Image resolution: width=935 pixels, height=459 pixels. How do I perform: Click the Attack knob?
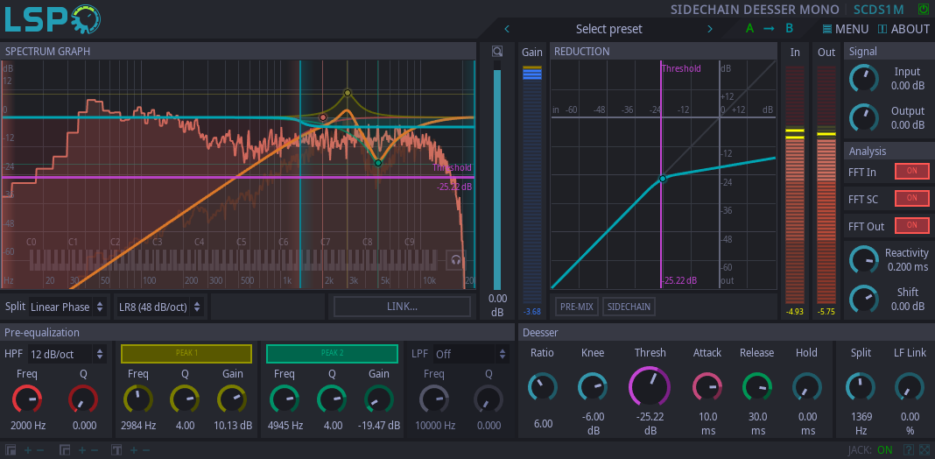tap(707, 387)
